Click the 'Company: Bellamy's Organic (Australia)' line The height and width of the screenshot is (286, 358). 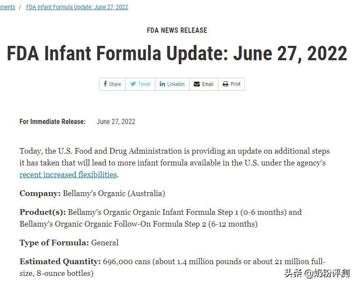point(92,193)
